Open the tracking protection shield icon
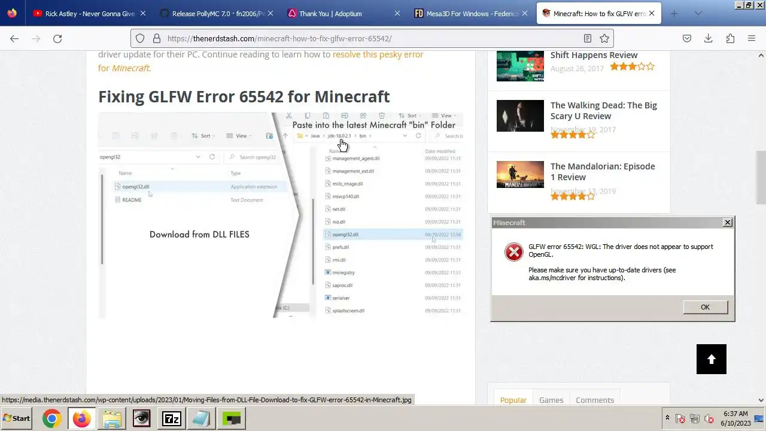 (140, 38)
